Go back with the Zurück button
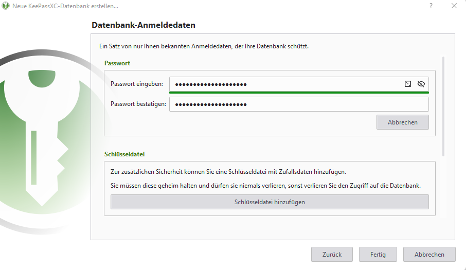 (332, 255)
